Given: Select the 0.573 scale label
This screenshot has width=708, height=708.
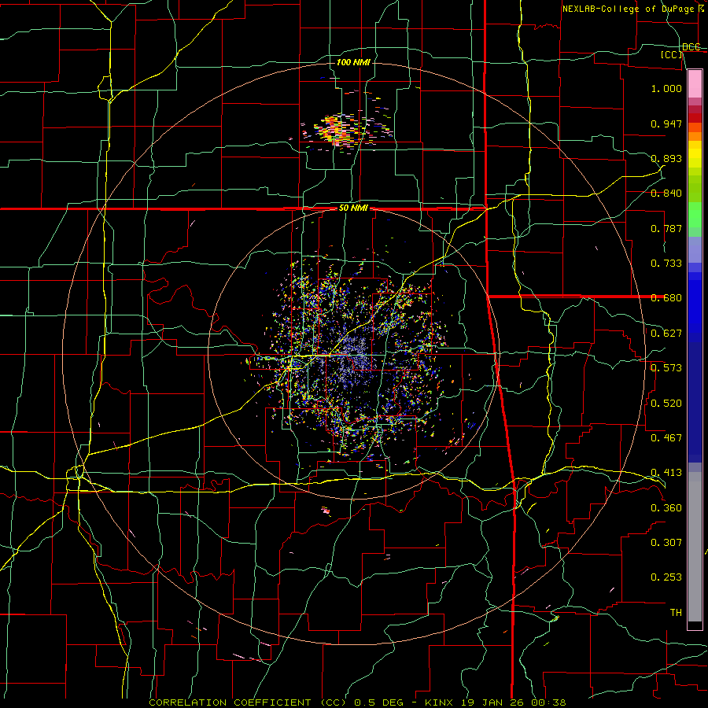Looking at the screenshot, I should point(666,367).
